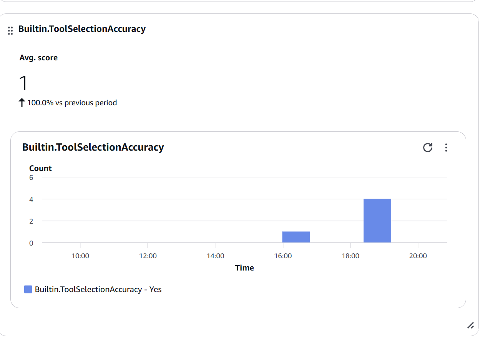Click the 'Avg. score' label
Screen dimensions: 480x337
point(38,58)
